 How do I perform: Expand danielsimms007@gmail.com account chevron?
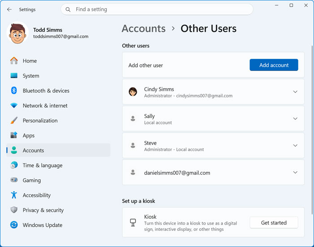point(295,172)
